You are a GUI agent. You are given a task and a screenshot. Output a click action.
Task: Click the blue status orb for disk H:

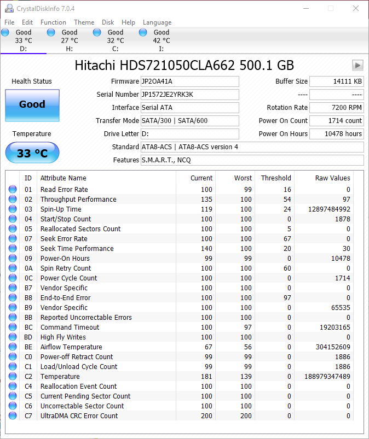[51, 32]
